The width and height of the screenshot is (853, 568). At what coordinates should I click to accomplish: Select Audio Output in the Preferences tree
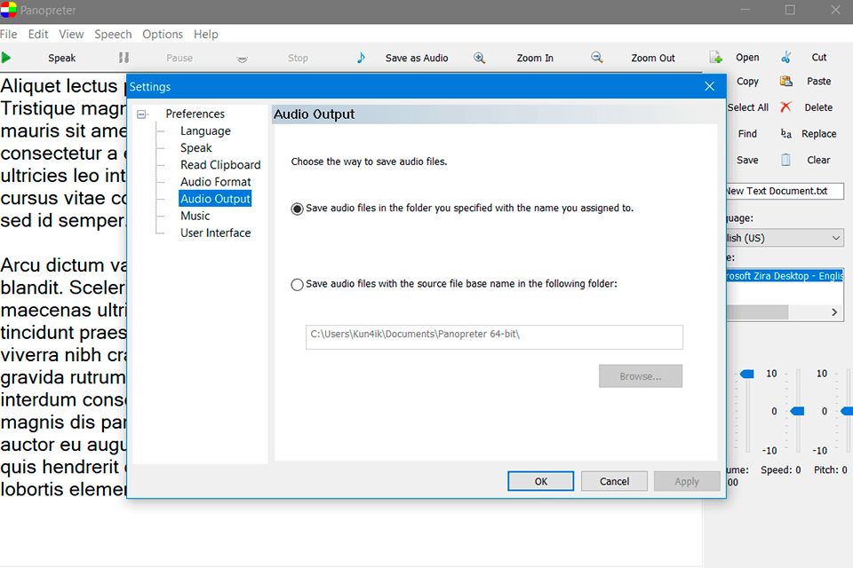215,199
